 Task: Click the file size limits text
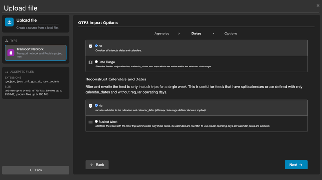point(34,92)
